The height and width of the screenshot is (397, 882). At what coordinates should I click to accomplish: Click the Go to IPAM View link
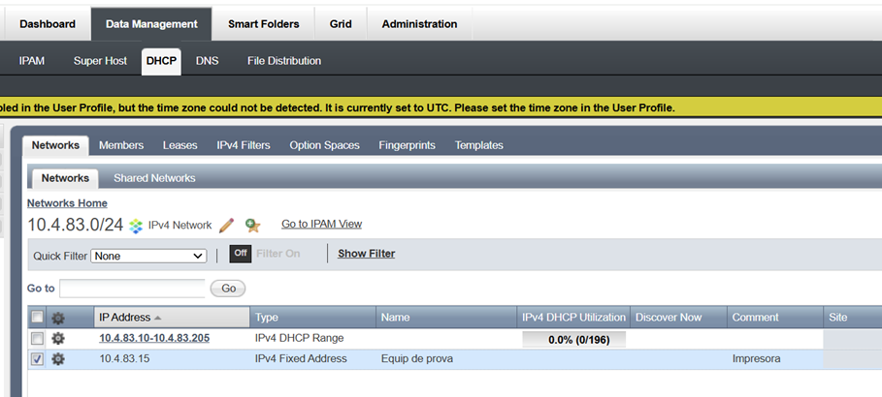click(321, 224)
